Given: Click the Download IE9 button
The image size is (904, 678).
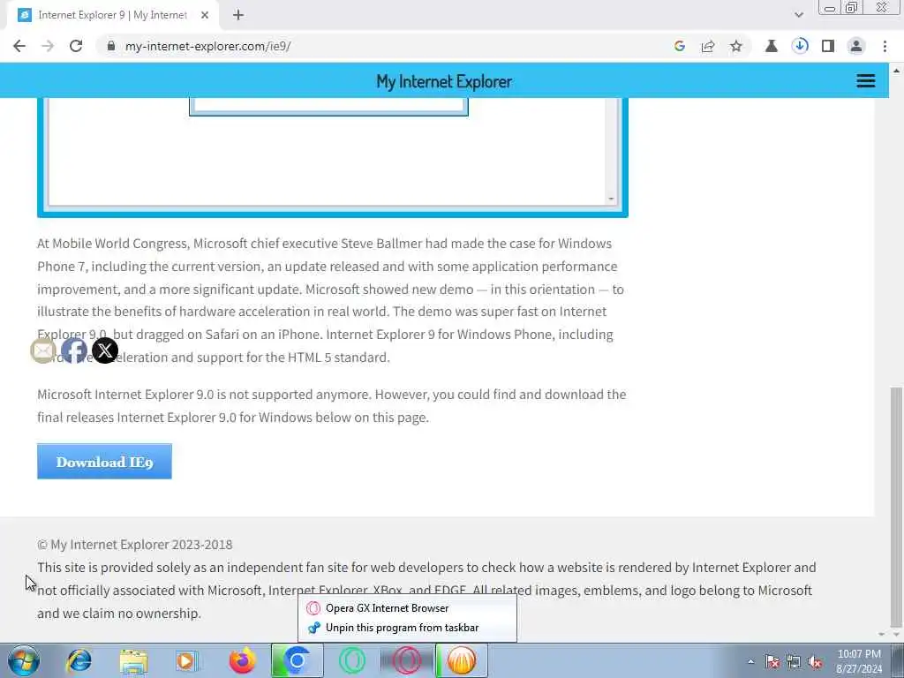Looking at the screenshot, I should click(x=104, y=461).
